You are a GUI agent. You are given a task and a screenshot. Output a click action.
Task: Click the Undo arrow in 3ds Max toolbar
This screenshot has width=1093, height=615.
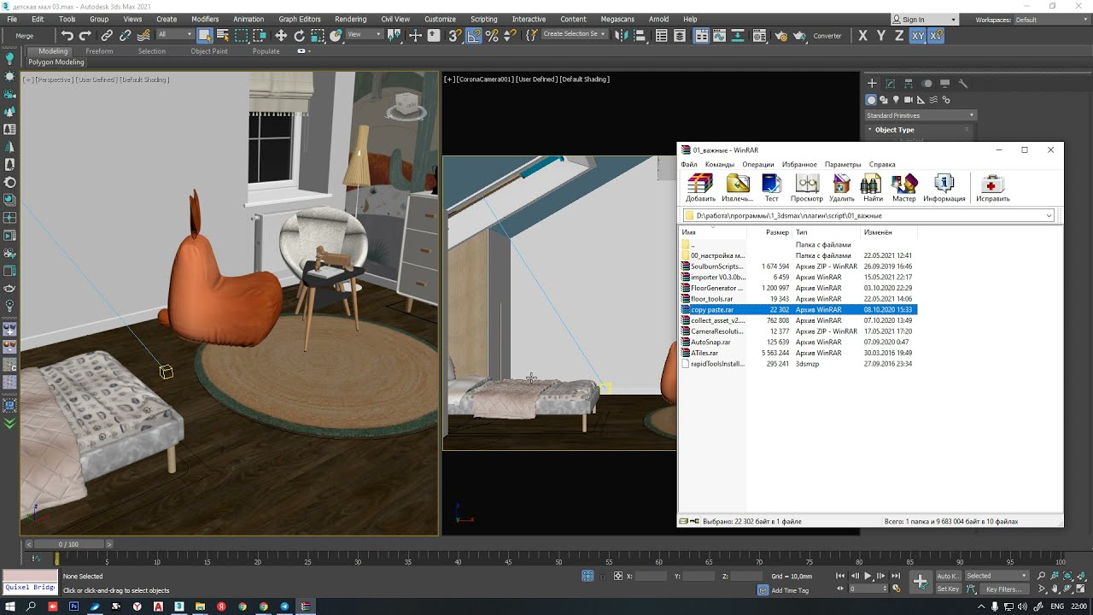[67, 35]
